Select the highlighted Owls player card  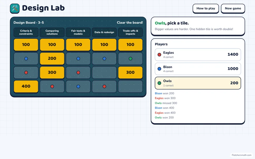(198, 83)
